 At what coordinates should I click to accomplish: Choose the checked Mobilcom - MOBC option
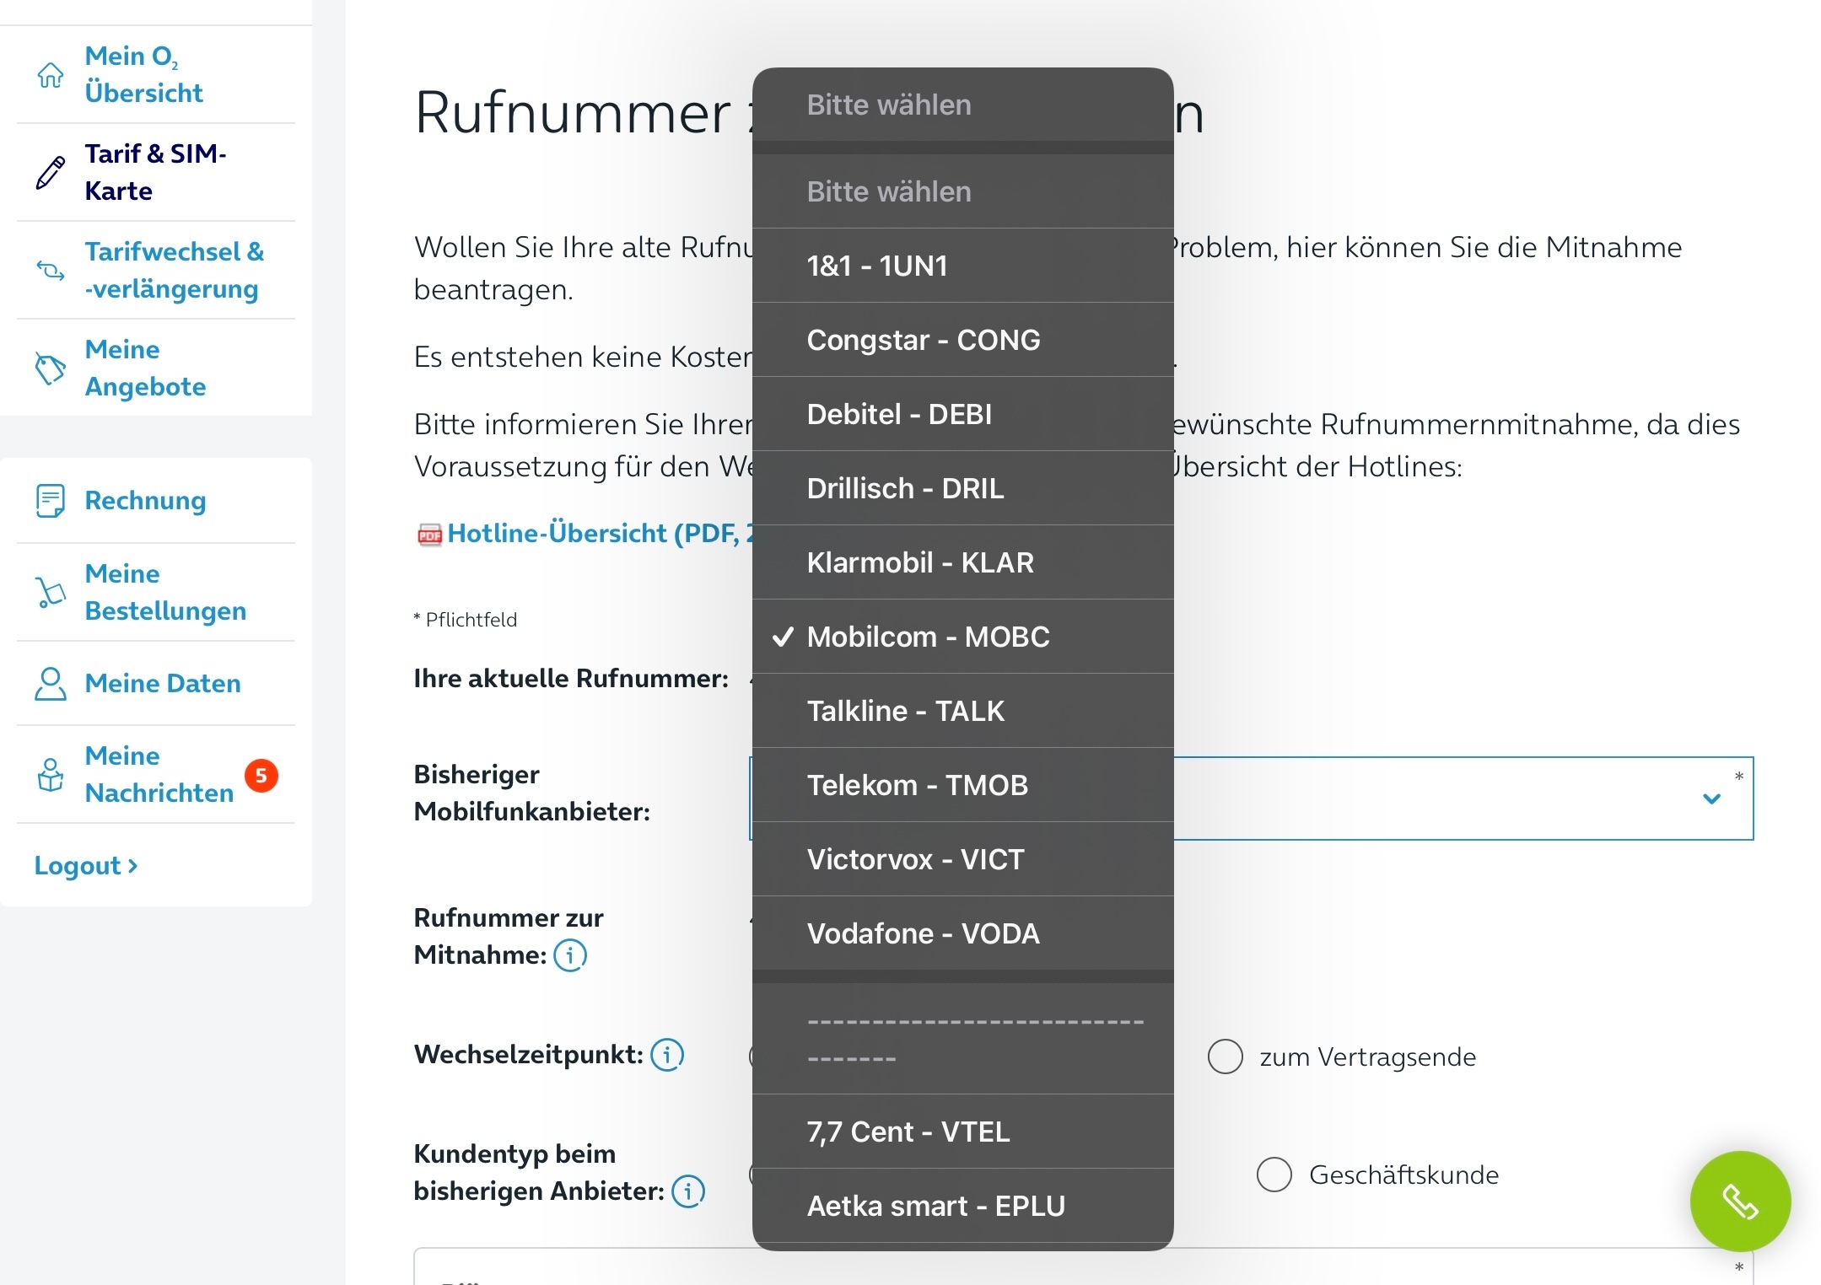tap(963, 637)
